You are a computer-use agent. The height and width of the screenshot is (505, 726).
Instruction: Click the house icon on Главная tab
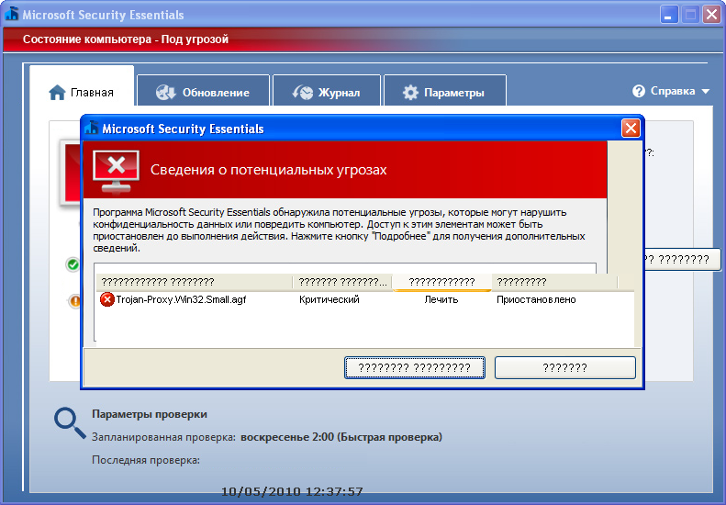tap(57, 93)
